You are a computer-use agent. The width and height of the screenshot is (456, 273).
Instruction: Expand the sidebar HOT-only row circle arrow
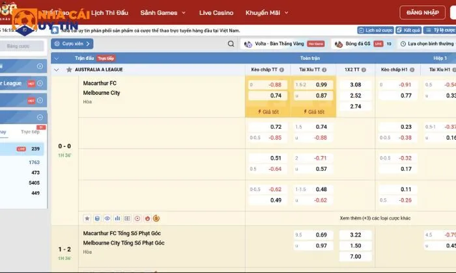[40, 100]
